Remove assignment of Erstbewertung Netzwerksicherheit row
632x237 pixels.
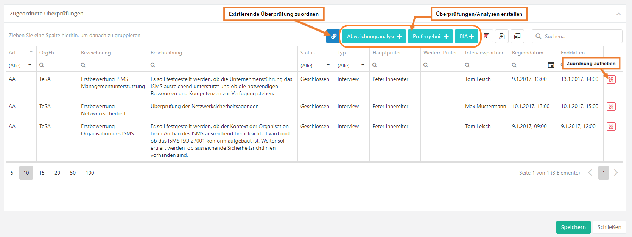611,107
